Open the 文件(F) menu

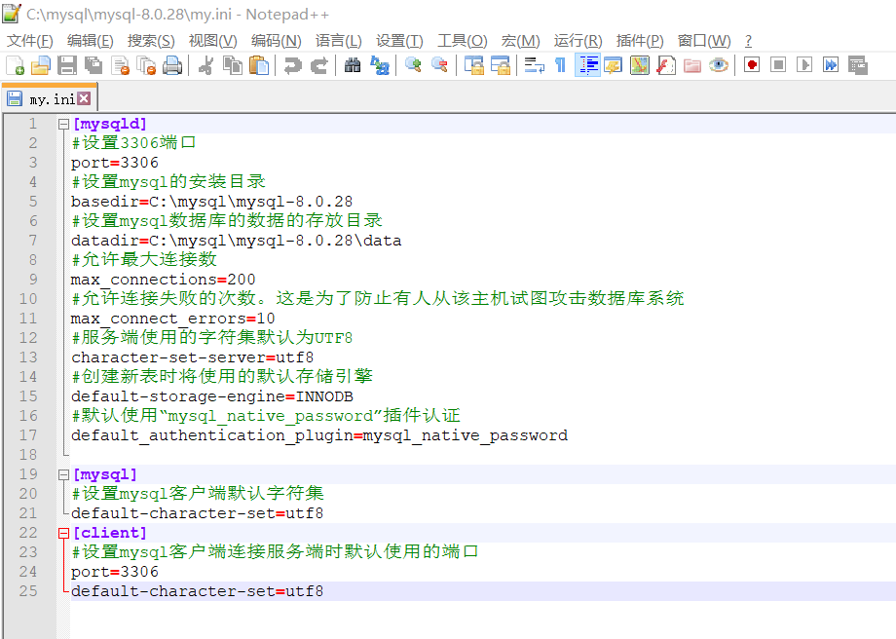click(x=30, y=41)
